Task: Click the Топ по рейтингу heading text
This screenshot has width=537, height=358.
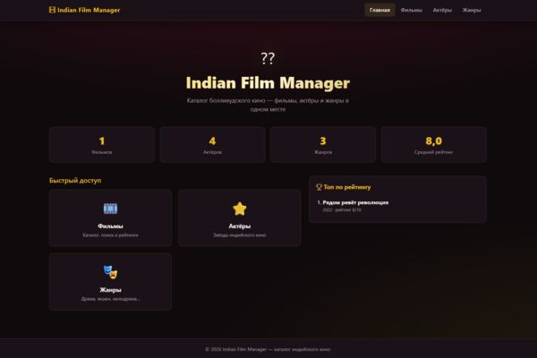Action: (347, 187)
